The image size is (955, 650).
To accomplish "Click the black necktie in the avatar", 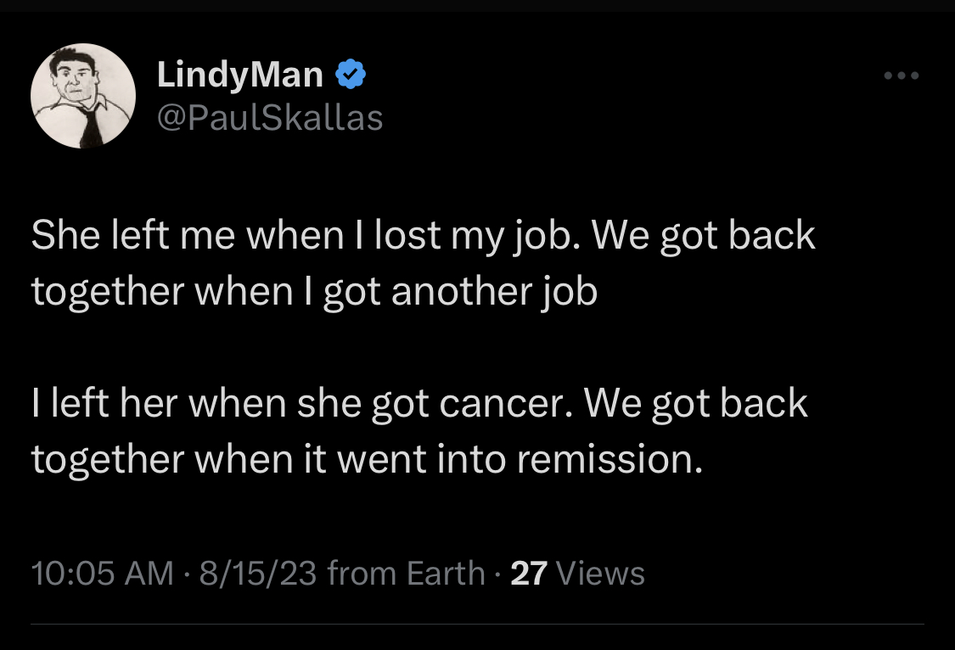I will (x=87, y=125).
